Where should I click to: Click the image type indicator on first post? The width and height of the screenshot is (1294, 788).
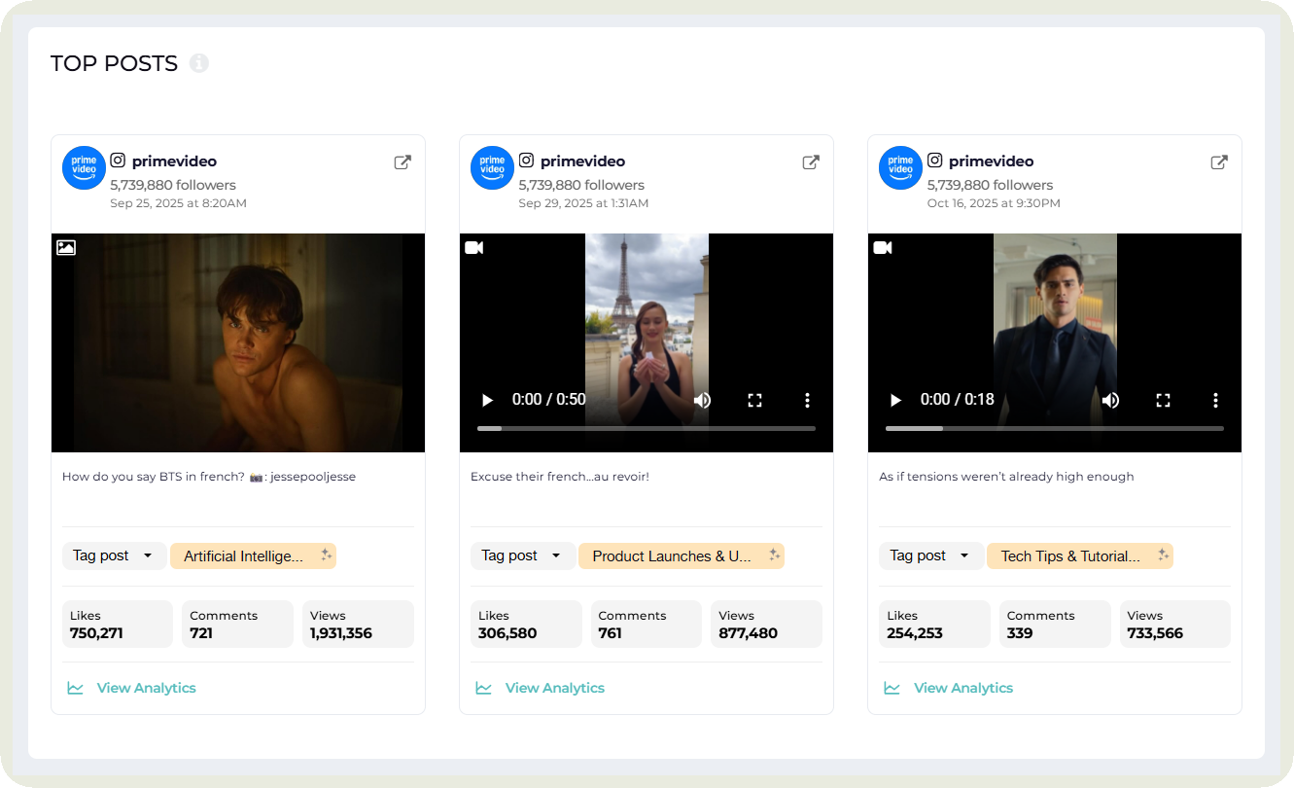[x=65, y=247]
